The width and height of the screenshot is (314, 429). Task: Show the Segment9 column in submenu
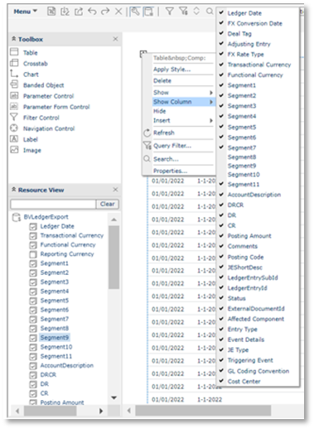point(242,166)
